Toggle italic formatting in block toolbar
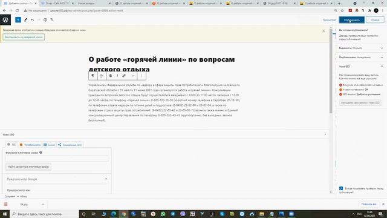The width and height of the screenshot is (387, 218). pos(117,76)
